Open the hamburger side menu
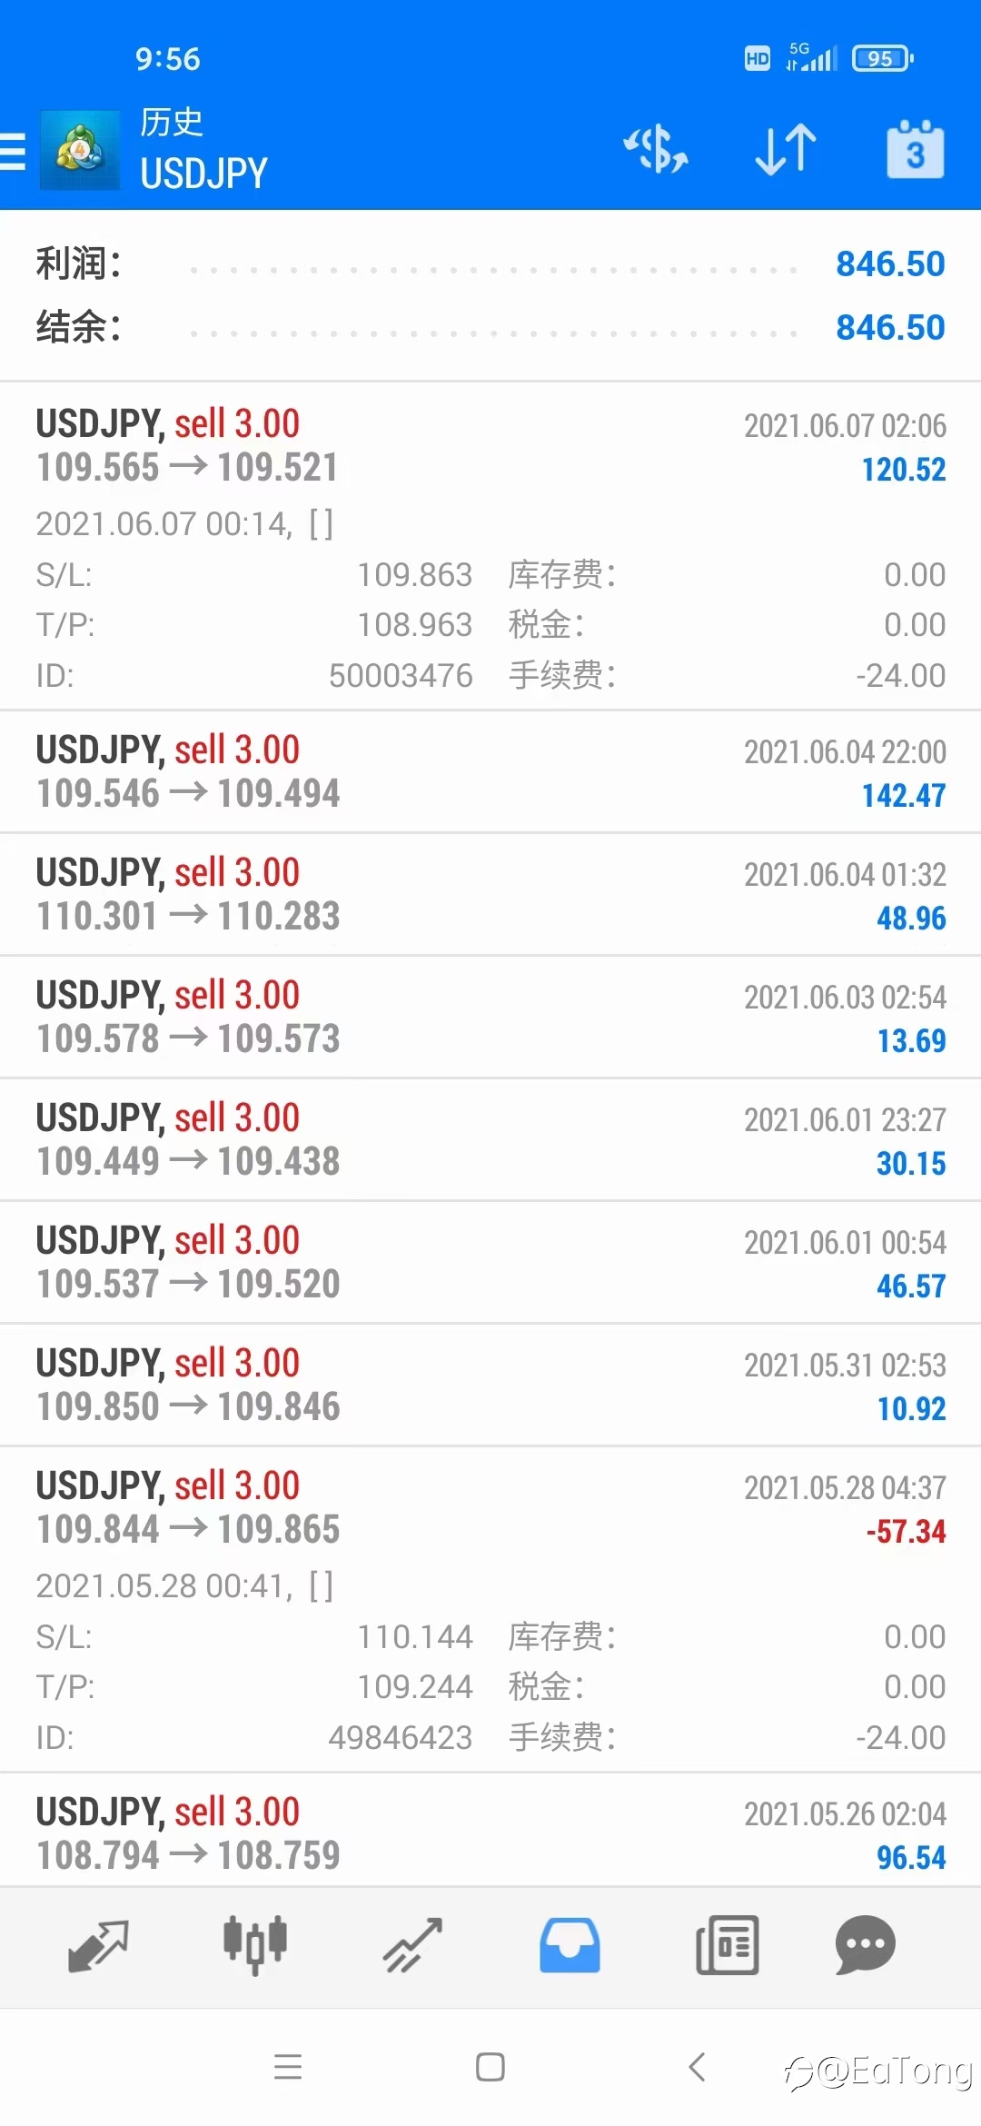981x2126 pixels. point(13,151)
